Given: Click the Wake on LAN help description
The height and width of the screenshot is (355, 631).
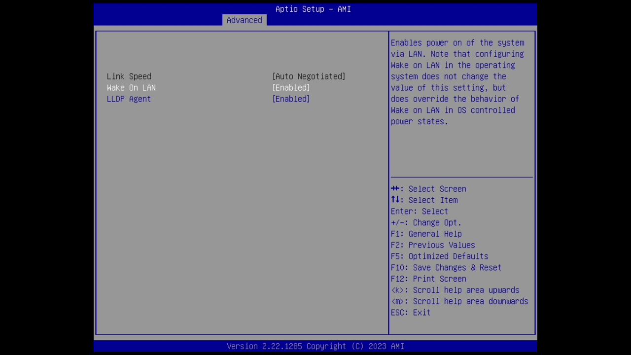Looking at the screenshot, I should [457, 82].
